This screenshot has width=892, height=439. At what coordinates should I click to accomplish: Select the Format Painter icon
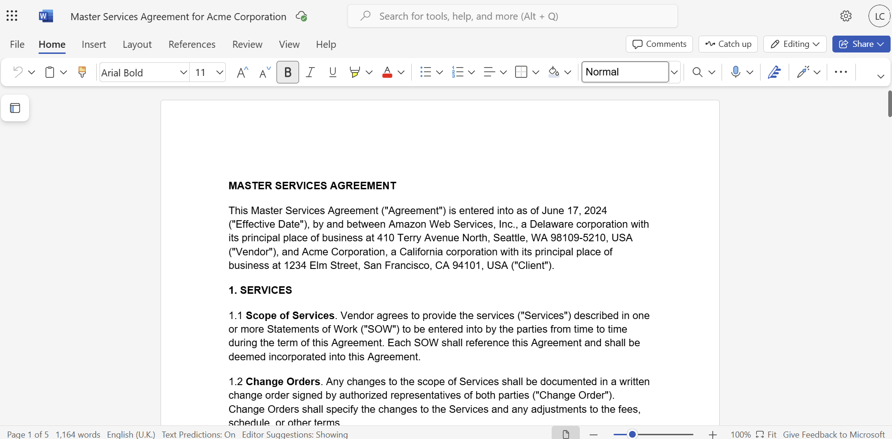[82, 72]
